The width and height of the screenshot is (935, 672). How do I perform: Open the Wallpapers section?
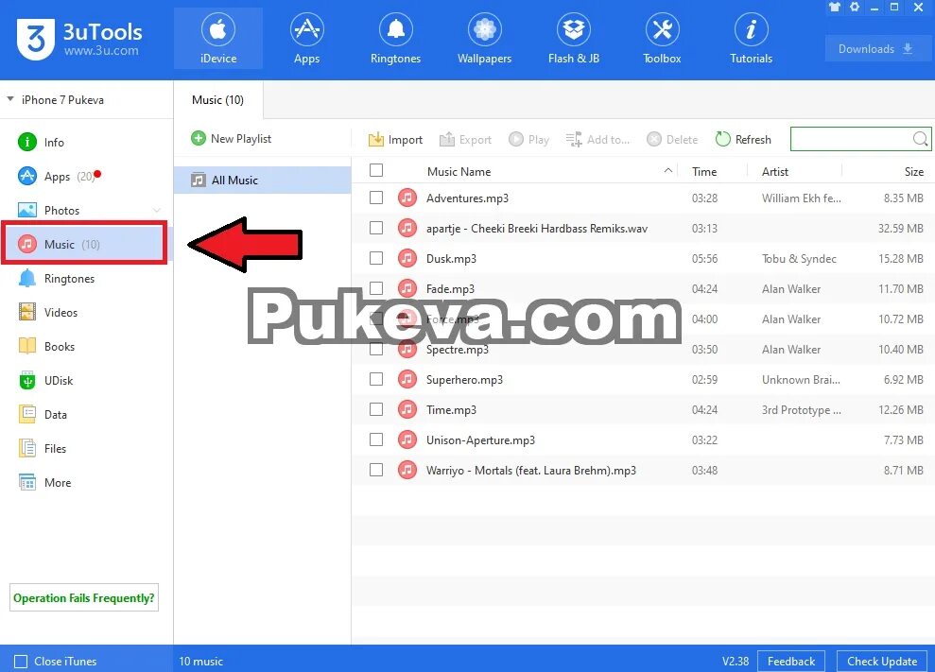tap(484, 38)
